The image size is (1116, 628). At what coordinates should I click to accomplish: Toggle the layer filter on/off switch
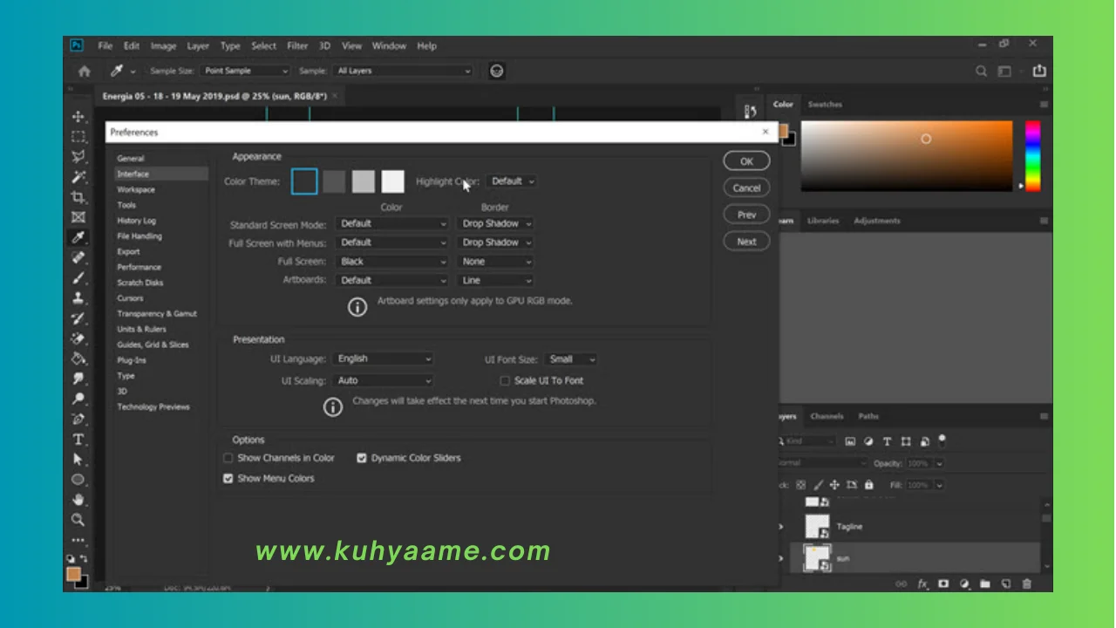(942, 440)
